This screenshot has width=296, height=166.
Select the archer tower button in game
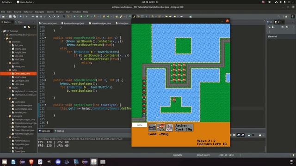click(x=161, y=128)
